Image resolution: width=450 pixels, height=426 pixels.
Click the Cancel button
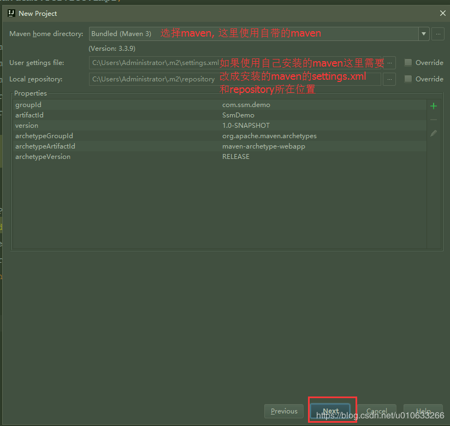tap(377, 411)
